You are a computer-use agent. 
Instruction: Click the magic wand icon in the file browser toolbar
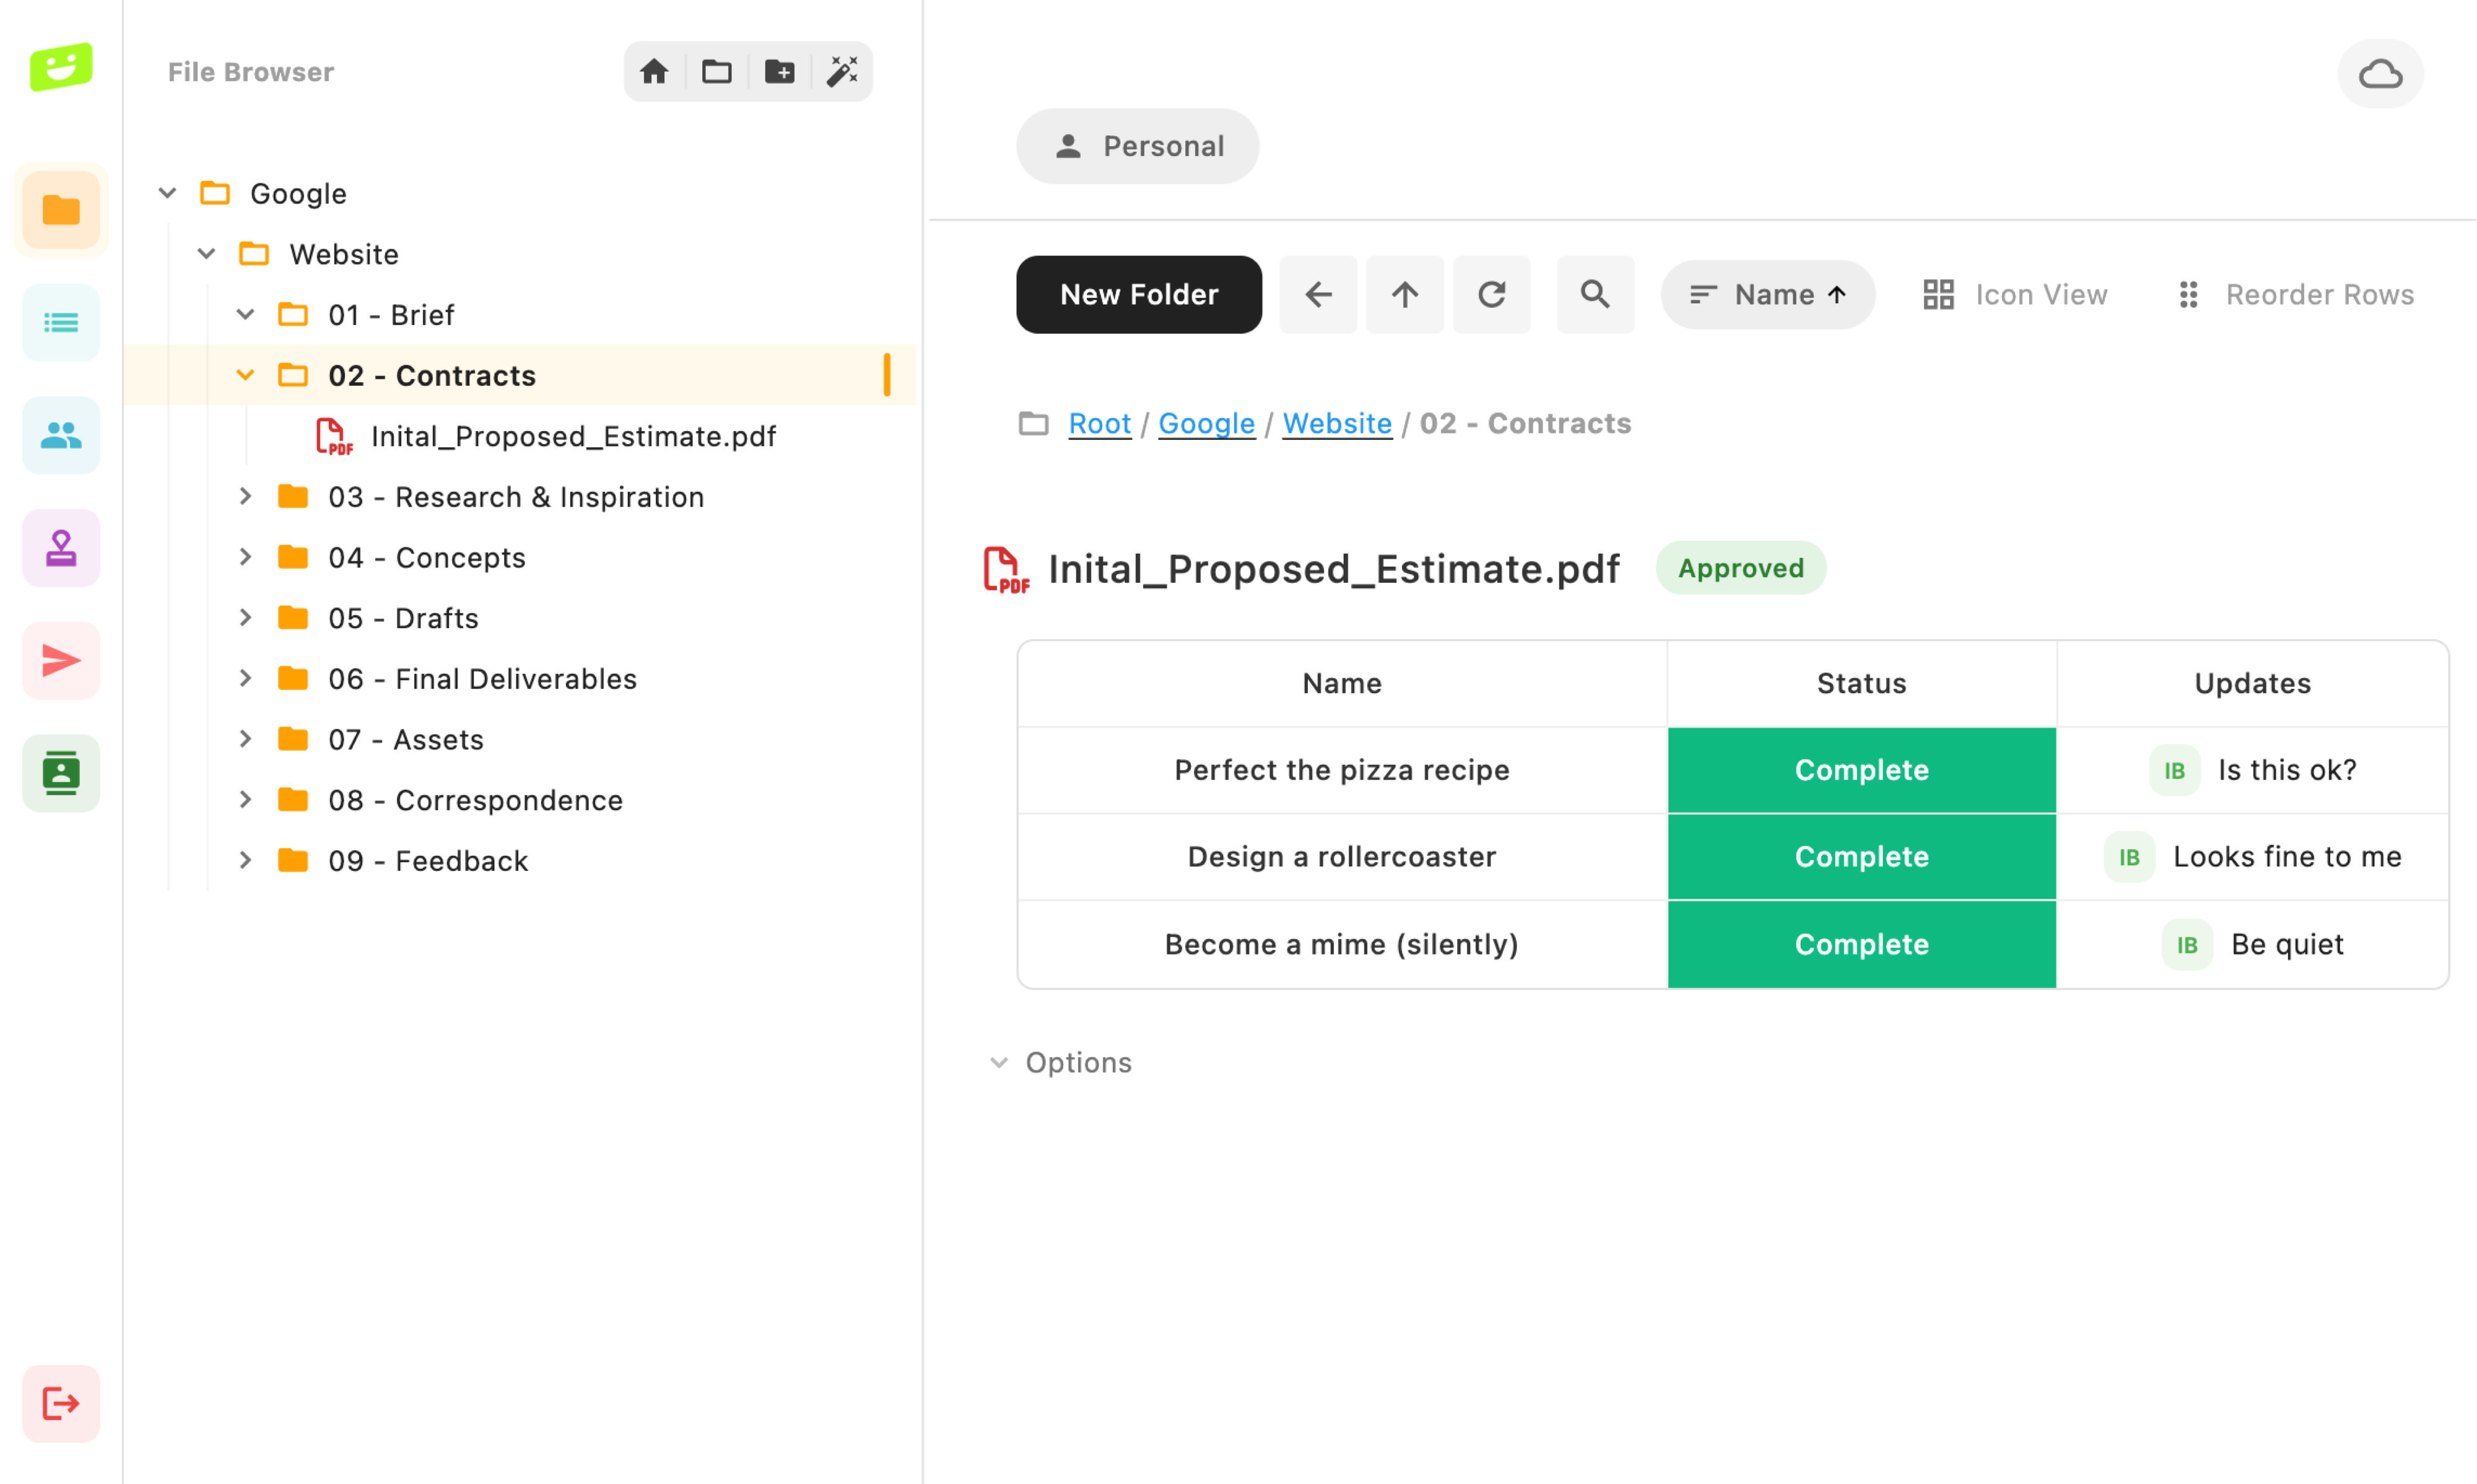point(843,71)
